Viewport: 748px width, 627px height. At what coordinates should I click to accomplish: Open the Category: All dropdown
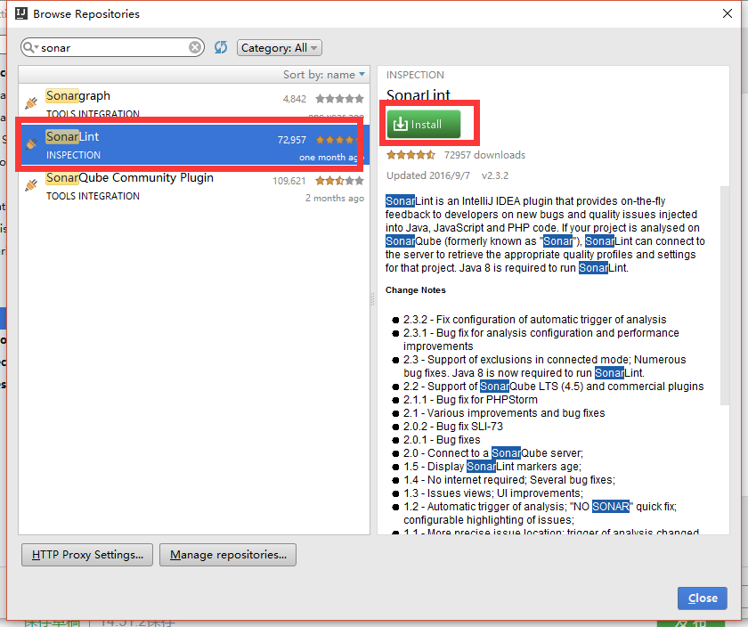(x=280, y=48)
